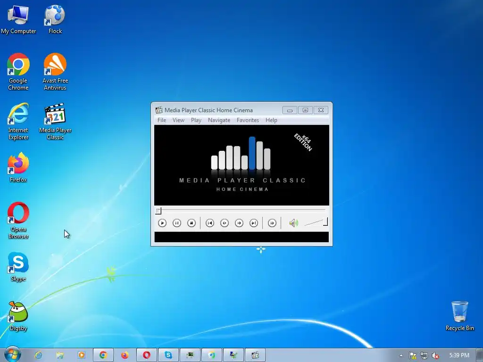The width and height of the screenshot is (483, 362).
Task: Click the MPC-HC logo video area
Action: click(241, 165)
